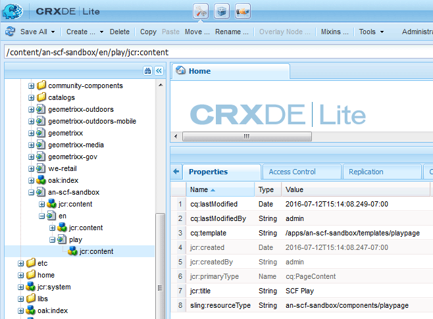Select the cq:template property row name
433x319 pixels.
208,233
